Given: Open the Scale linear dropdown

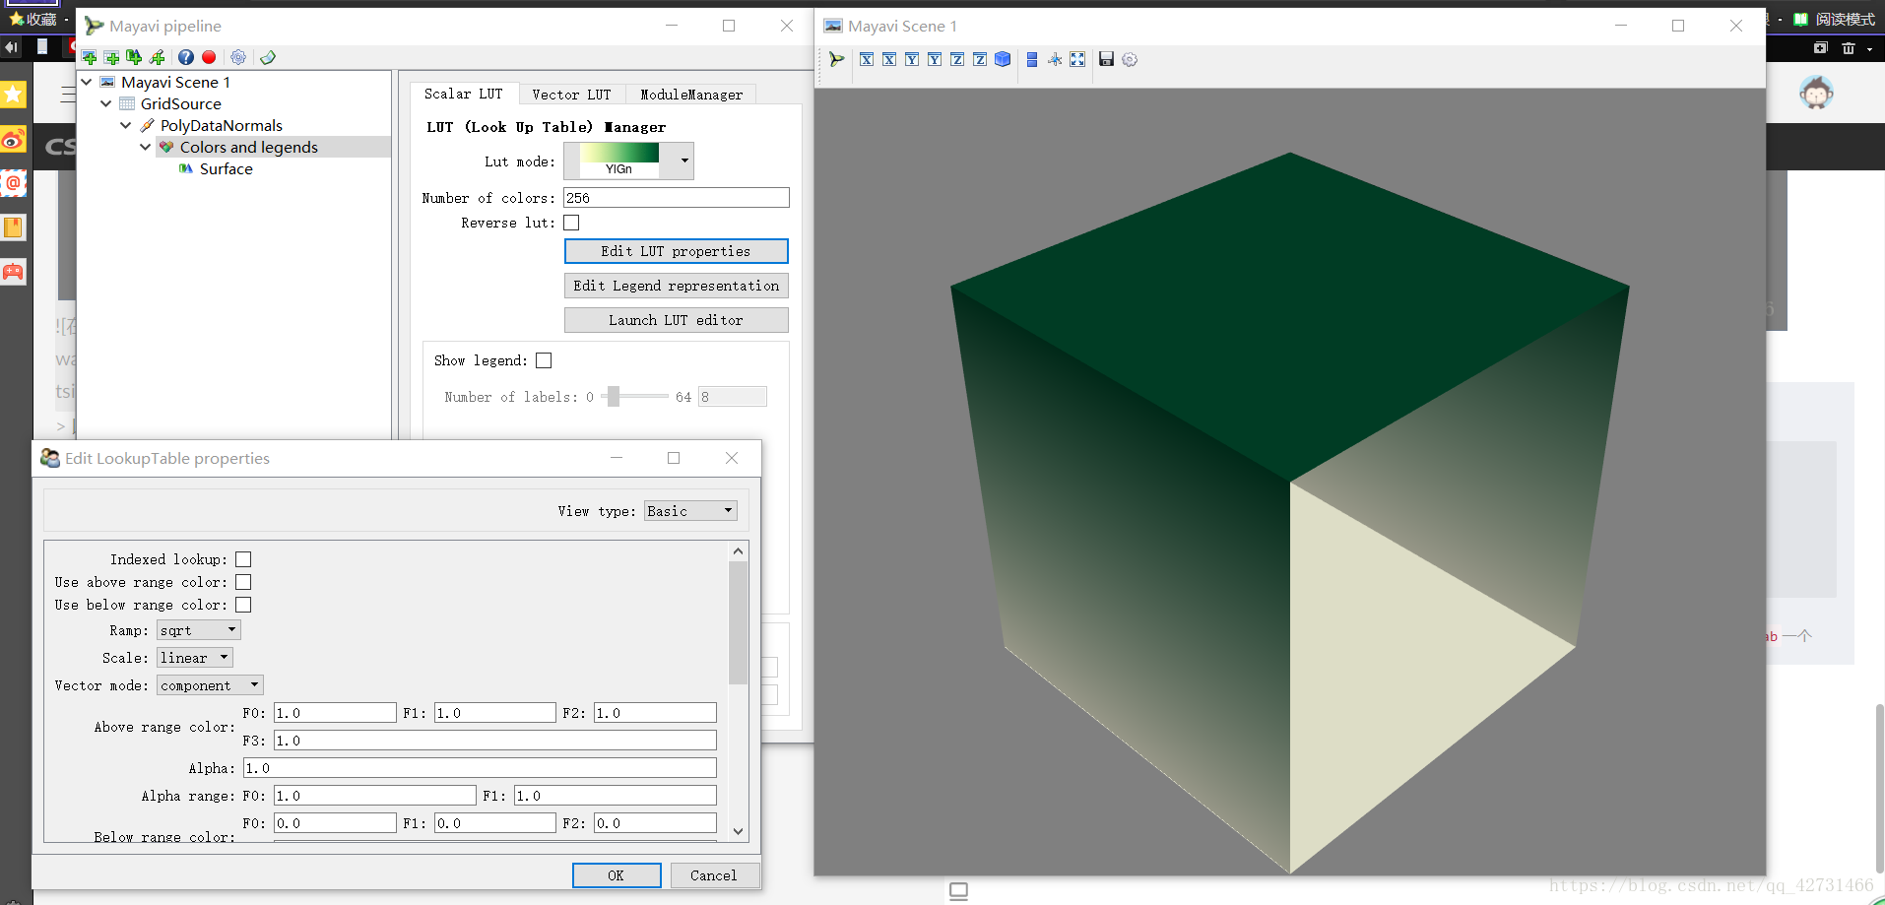Looking at the screenshot, I should pos(194,658).
